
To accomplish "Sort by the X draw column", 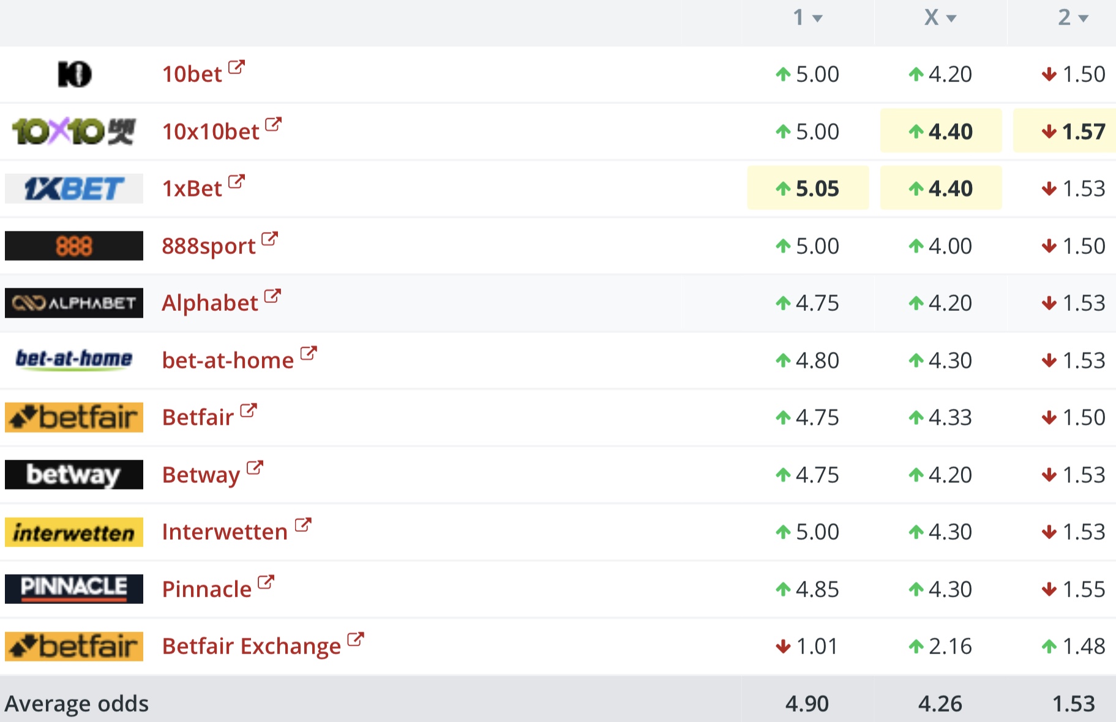I will click(x=940, y=18).
